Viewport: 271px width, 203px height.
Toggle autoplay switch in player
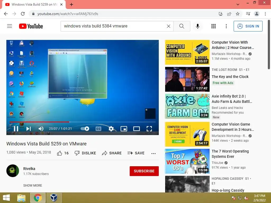point(85,129)
